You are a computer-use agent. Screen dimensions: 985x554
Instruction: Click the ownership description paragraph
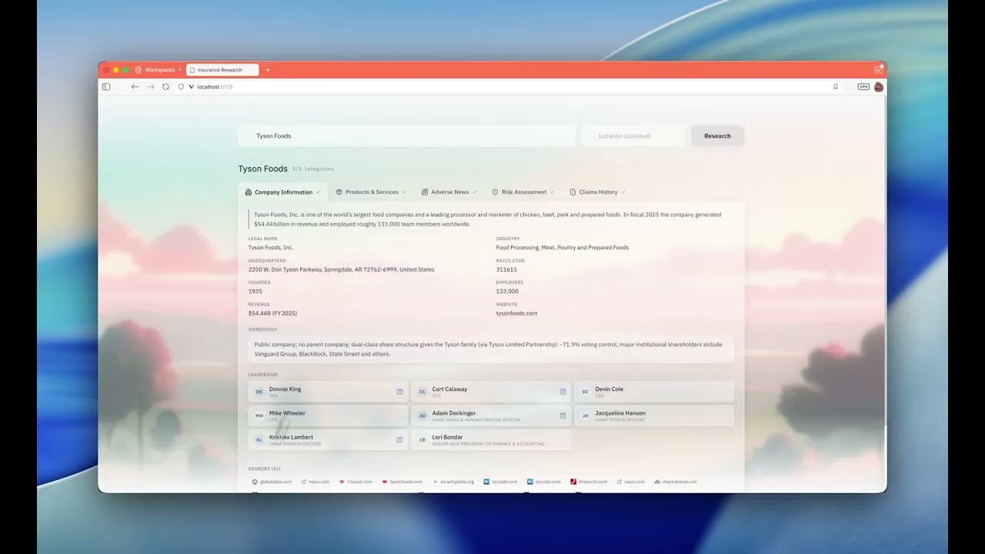point(491,349)
